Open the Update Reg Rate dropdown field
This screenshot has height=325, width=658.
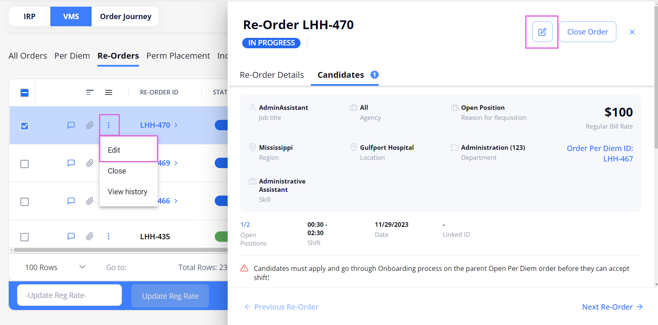pyautogui.click(x=70, y=295)
